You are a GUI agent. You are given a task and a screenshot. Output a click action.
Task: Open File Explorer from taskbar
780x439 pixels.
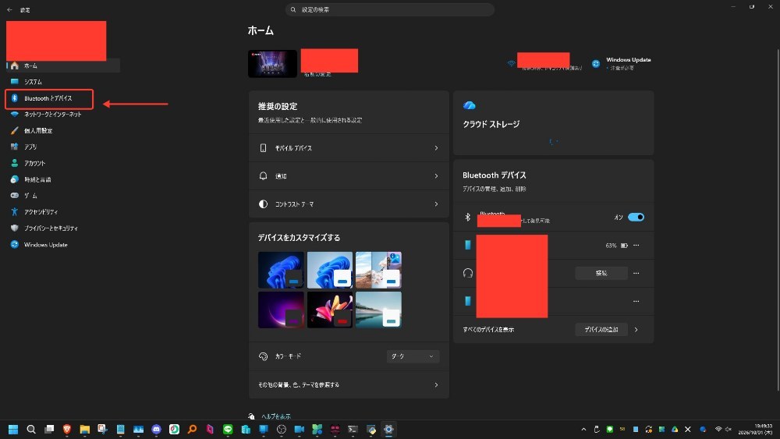pos(84,430)
